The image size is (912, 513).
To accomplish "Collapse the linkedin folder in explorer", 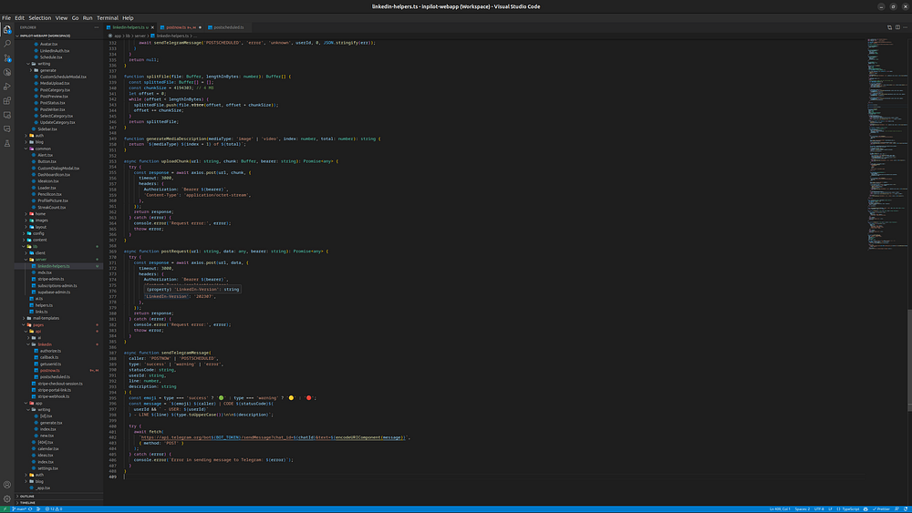I will click(x=45, y=344).
